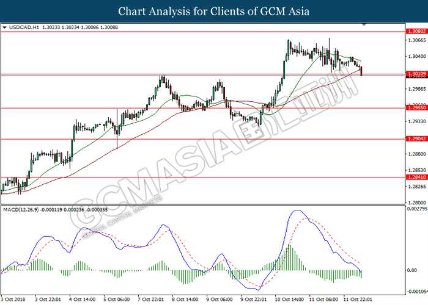Click the 7 Oct 22:01 time label
Screen dimensions: 428x305
(151, 300)
